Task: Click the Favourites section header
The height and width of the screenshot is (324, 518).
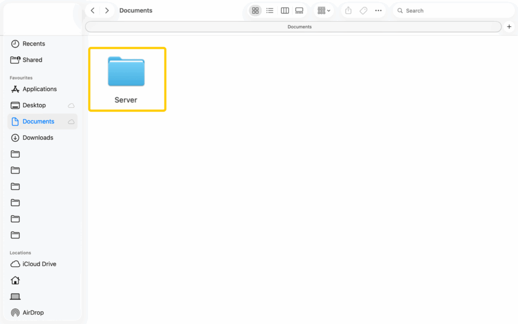Action: (21, 77)
